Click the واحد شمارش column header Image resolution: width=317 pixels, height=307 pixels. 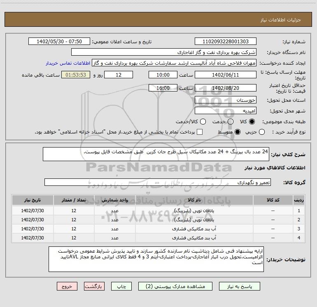pyautogui.click(x=114, y=200)
